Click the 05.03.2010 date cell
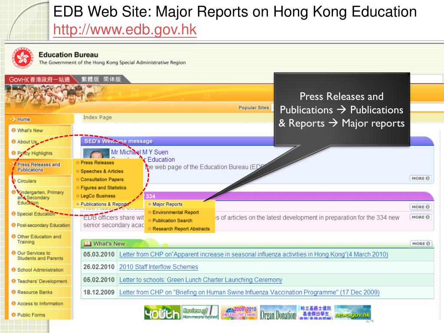Viewport: 444px width, 333px height. (99, 254)
